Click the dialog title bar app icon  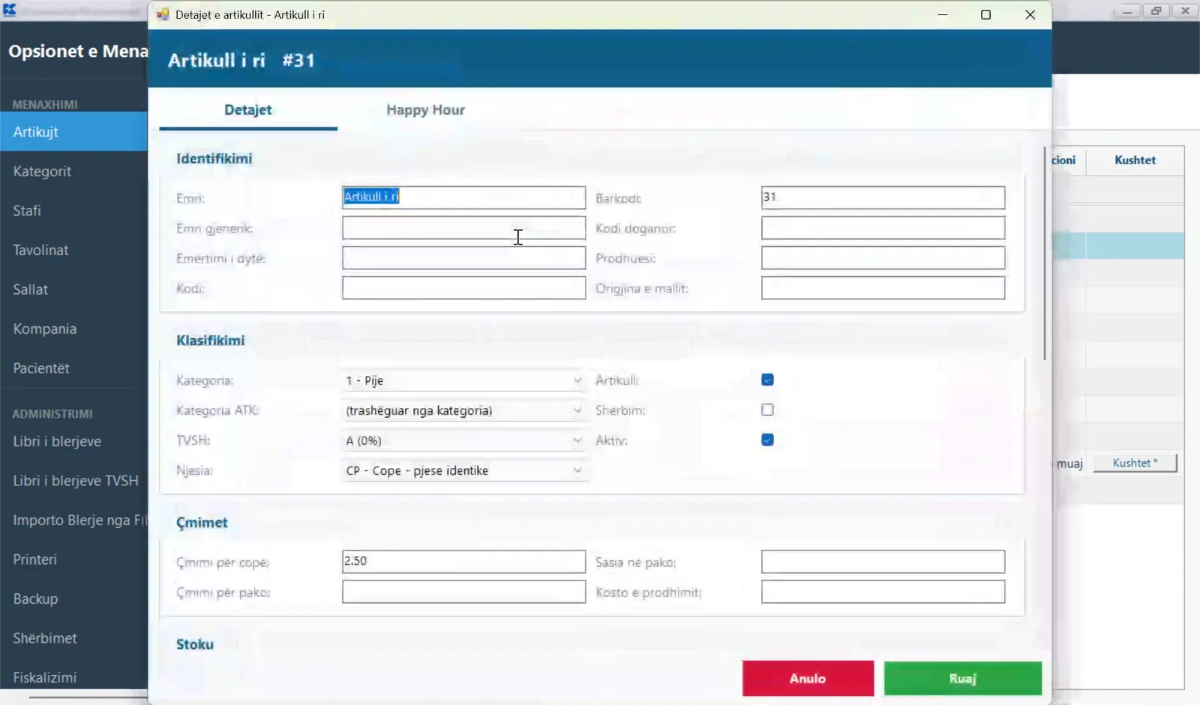(x=163, y=14)
